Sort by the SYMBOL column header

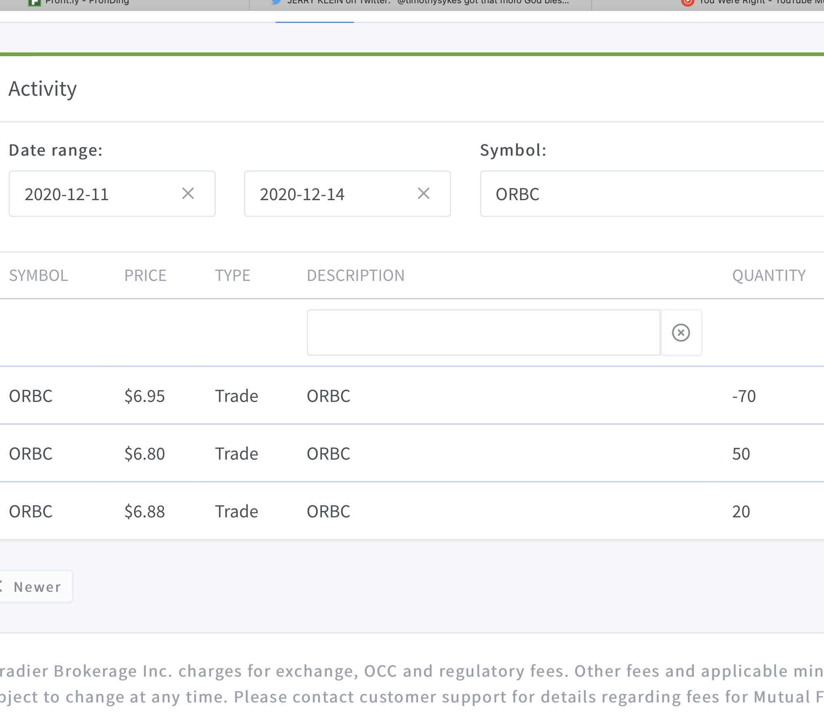click(38, 275)
